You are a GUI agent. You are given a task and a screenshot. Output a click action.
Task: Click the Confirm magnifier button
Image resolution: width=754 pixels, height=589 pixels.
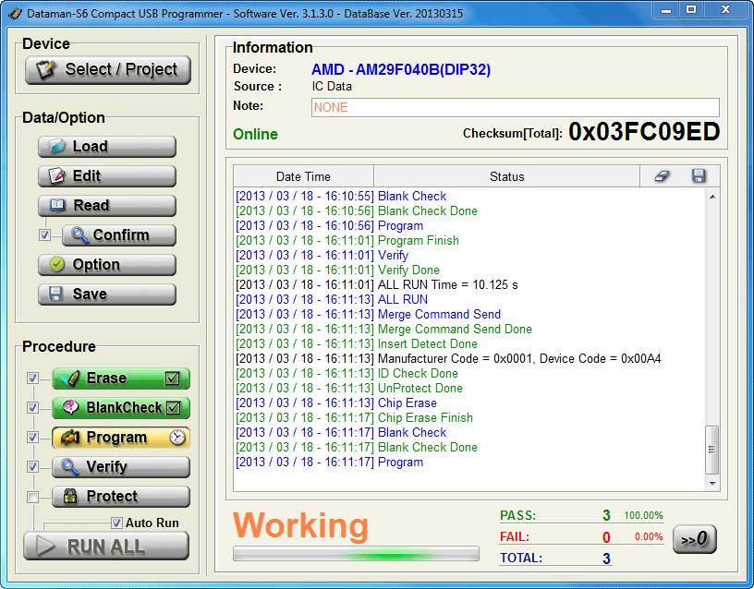(x=119, y=235)
